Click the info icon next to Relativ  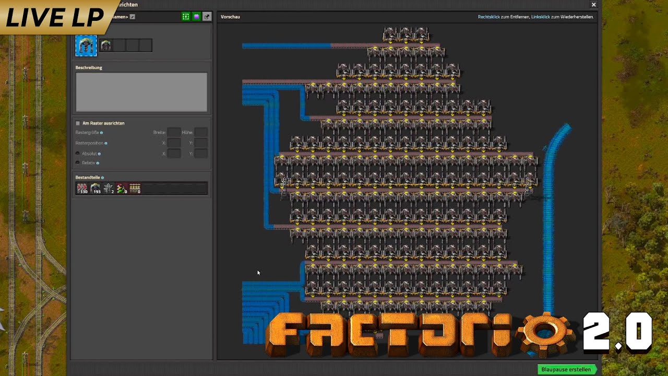click(x=98, y=163)
